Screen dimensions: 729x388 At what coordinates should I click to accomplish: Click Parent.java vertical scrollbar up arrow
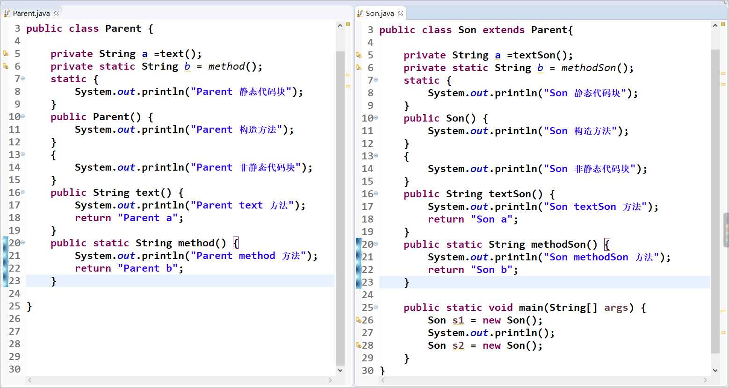340,25
